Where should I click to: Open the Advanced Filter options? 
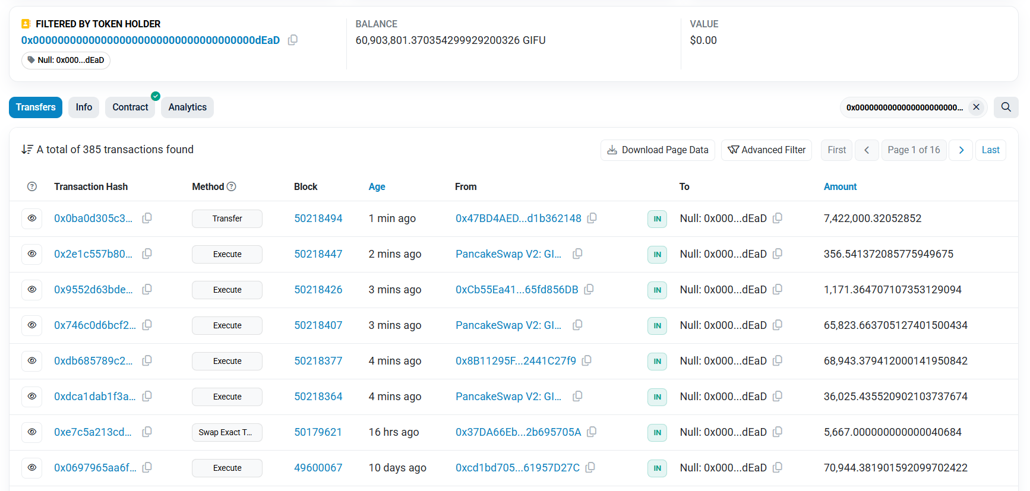[766, 150]
